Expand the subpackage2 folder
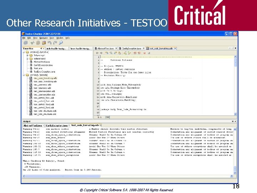The image size is (257, 193). [x=27, y=59]
